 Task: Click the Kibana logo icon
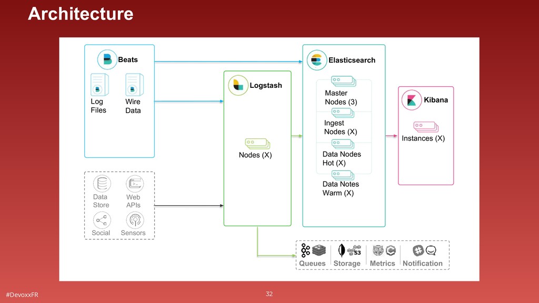coord(412,100)
